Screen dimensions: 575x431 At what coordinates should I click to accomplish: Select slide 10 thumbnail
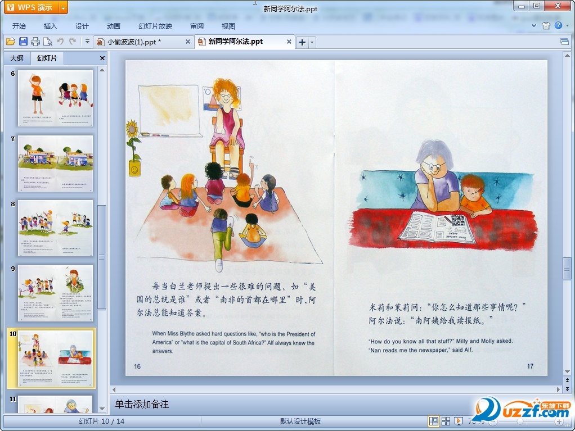click(x=56, y=359)
